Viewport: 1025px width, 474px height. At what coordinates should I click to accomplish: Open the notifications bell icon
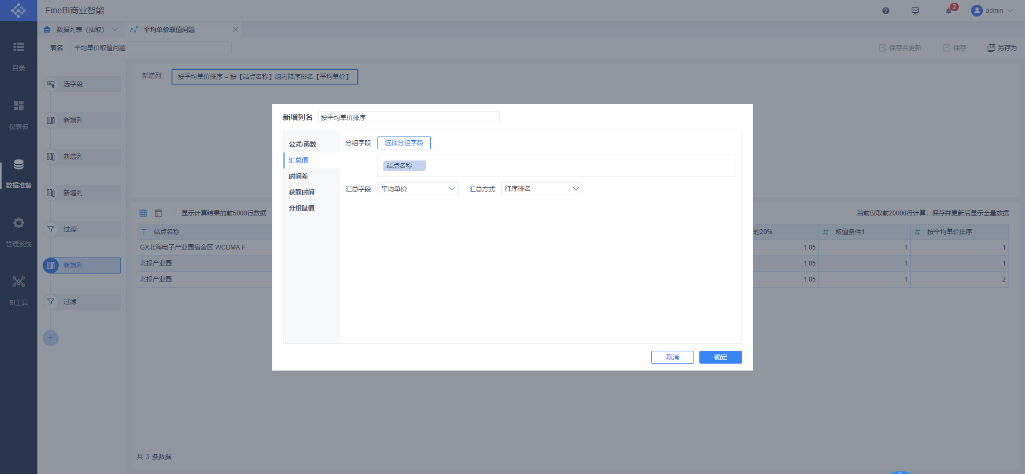tap(949, 11)
